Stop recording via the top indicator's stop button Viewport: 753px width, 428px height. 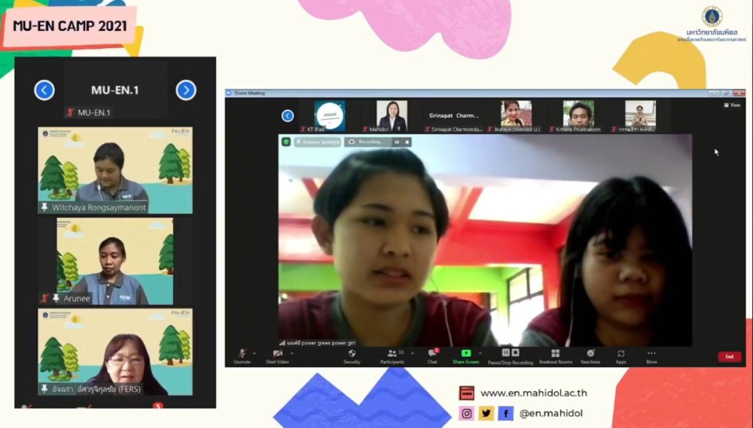(x=407, y=141)
